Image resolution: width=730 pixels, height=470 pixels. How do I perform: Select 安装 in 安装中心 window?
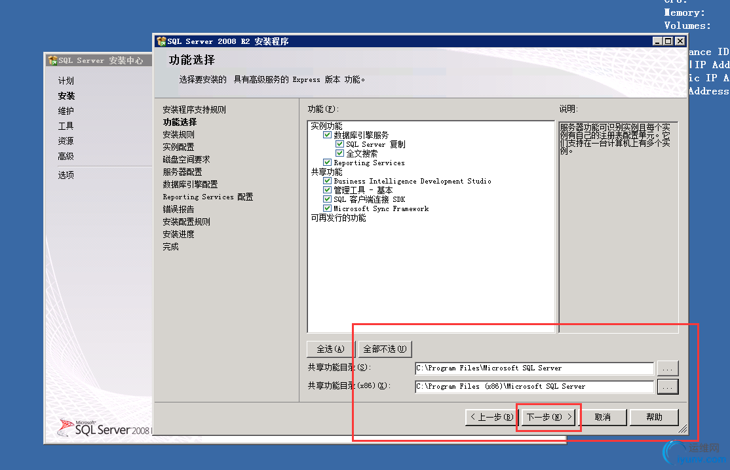pyautogui.click(x=66, y=96)
